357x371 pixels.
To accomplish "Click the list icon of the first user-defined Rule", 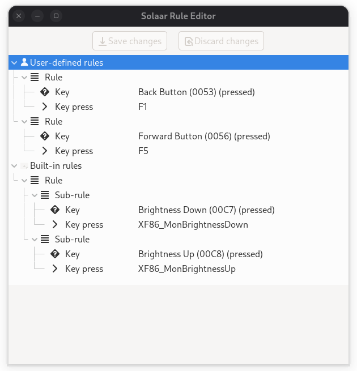I will (x=35, y=77).
